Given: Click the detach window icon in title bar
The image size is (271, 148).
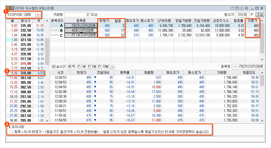Looking at the screenshot, I should (232, 8).
